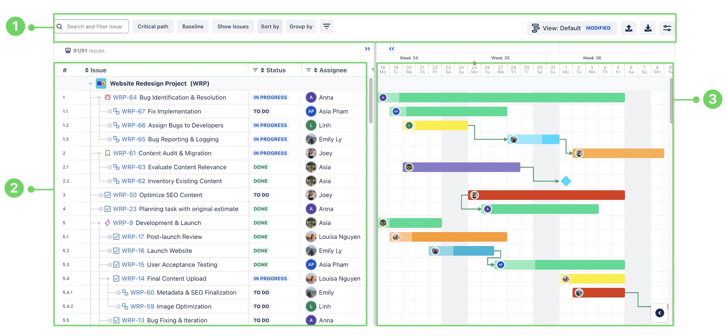Click the Gantt chart vertical scrollbar
The image size is (727, 336).
coord(672,101)
